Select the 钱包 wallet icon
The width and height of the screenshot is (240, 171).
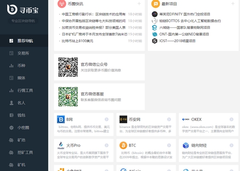11,115
